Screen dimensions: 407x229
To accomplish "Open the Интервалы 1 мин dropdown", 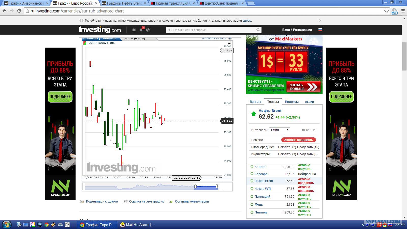I will [280, 130].
